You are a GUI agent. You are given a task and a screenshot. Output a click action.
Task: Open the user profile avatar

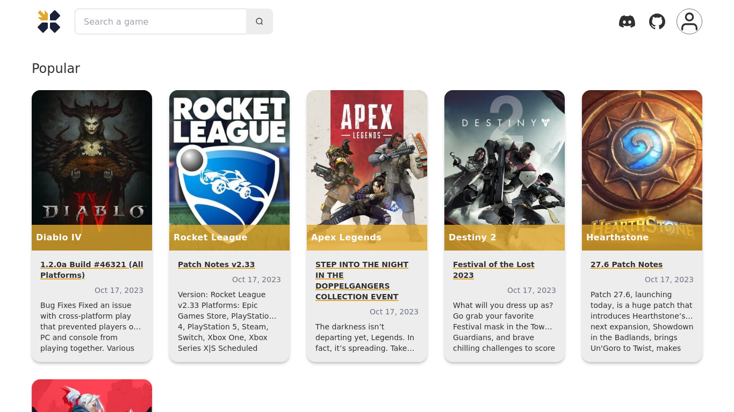click(689, 21)
